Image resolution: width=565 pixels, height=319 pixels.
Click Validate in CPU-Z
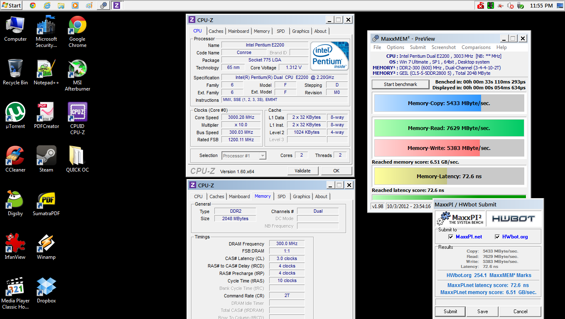303,171
